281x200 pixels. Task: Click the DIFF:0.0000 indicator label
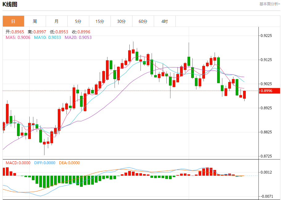45,163
